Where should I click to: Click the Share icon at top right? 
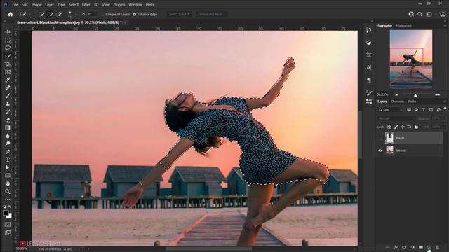click(443, 14)
